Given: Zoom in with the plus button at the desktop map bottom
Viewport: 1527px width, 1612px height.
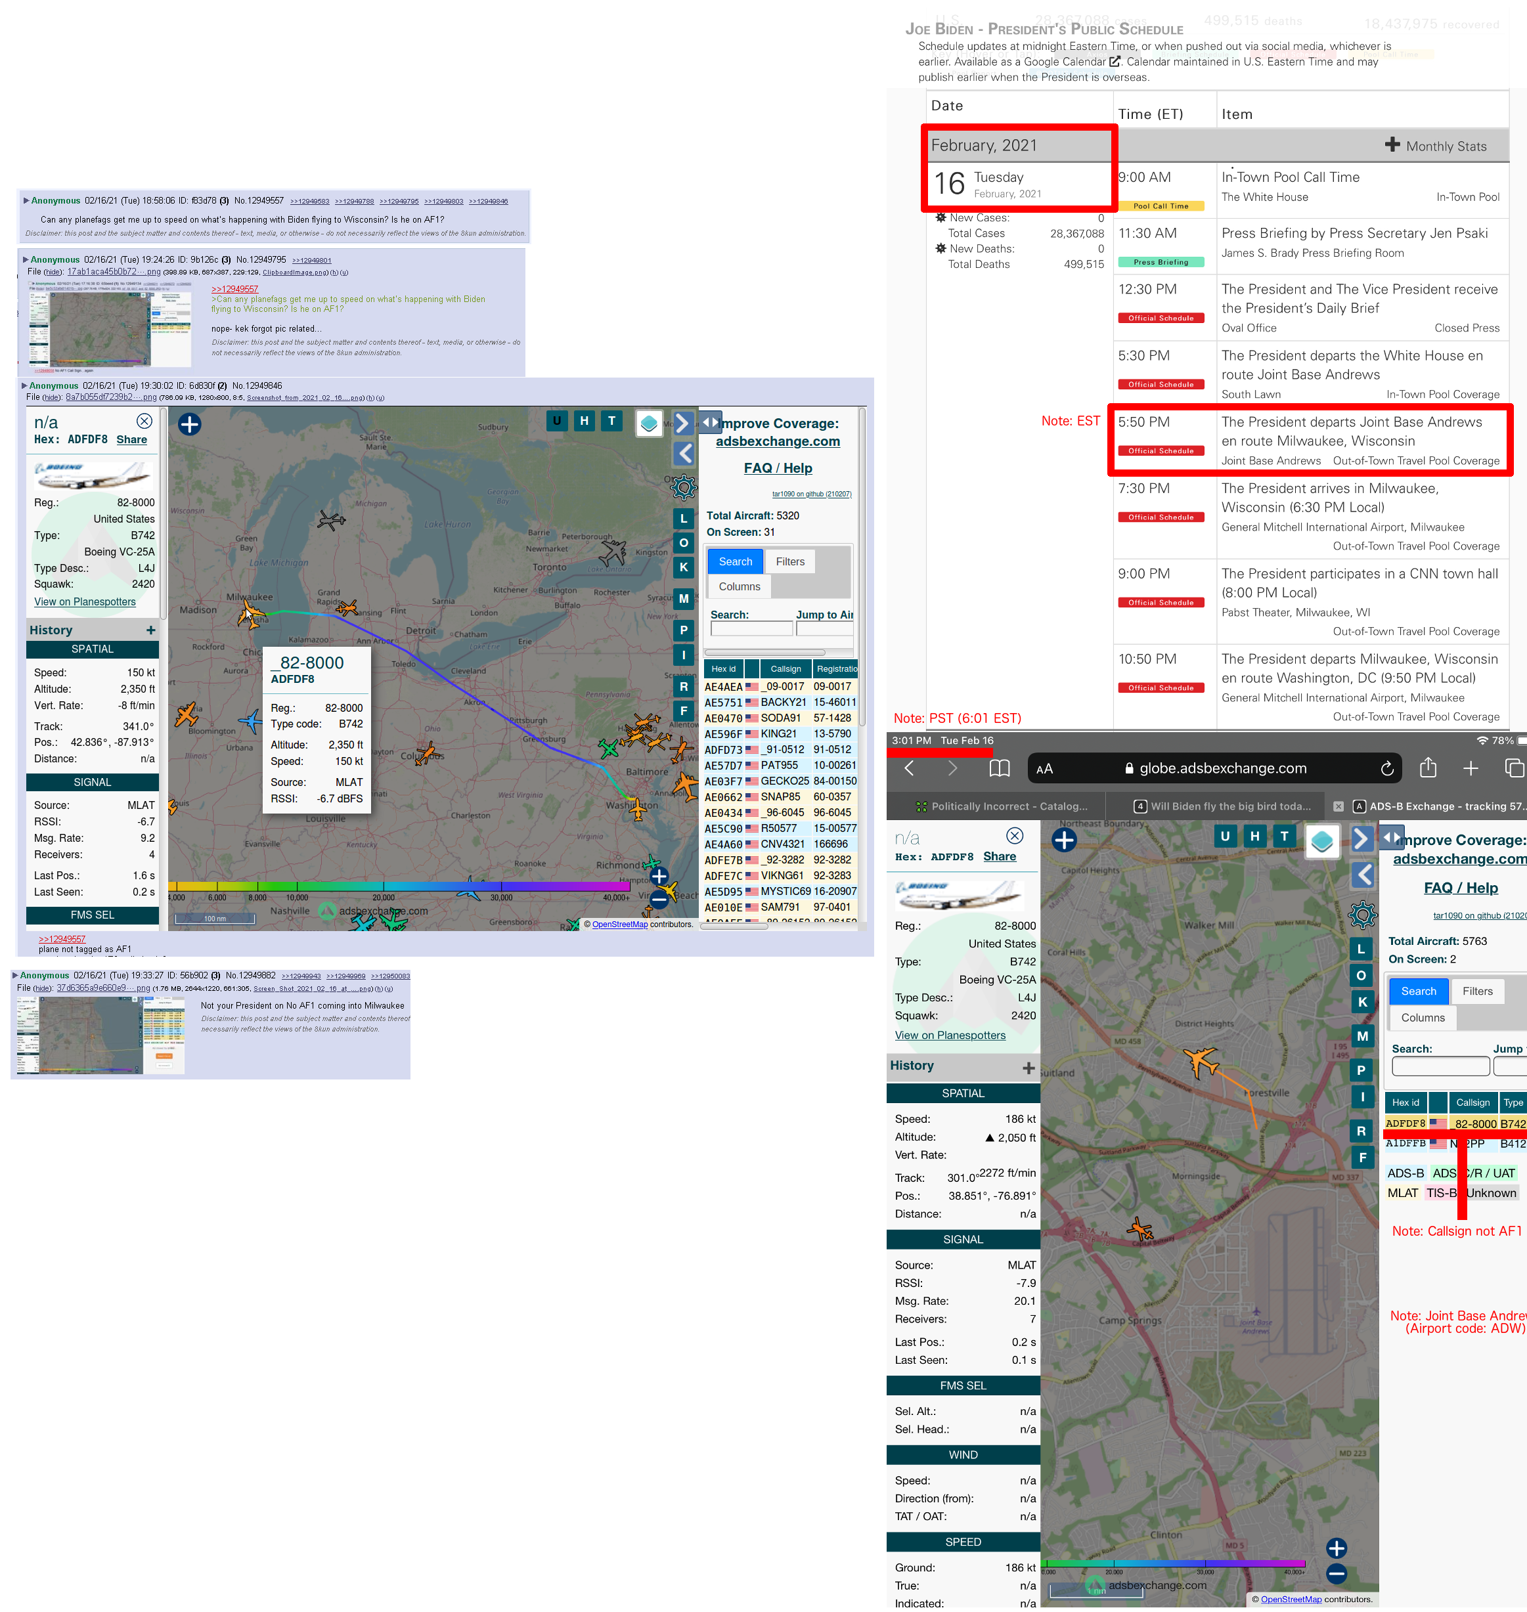Looking at the screenshot, I should (x=659, y=877).
